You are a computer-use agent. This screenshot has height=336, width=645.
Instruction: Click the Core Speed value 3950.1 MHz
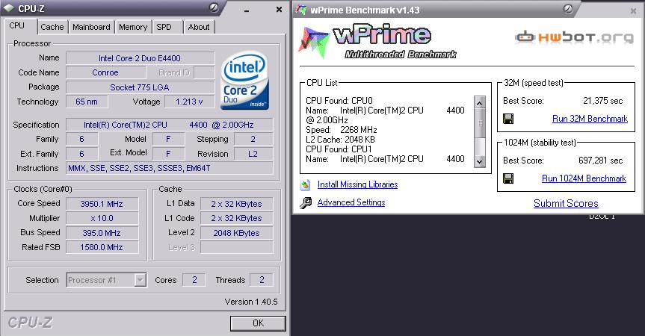[x=102, y=204]
